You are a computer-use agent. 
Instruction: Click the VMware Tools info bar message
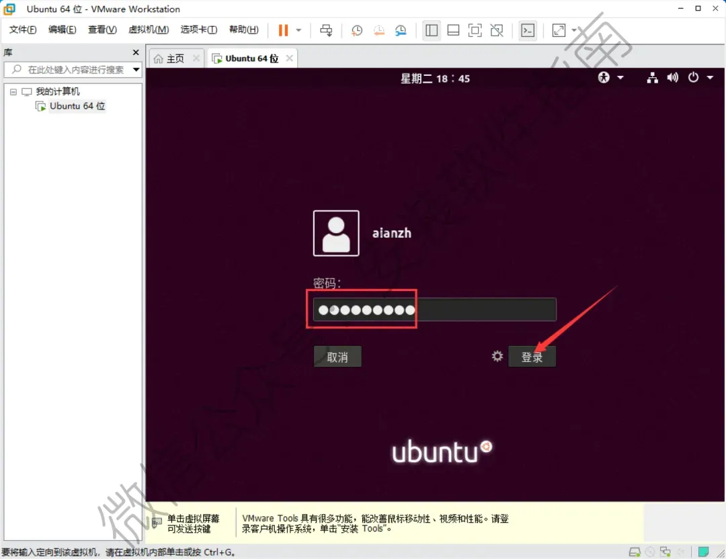375,523
